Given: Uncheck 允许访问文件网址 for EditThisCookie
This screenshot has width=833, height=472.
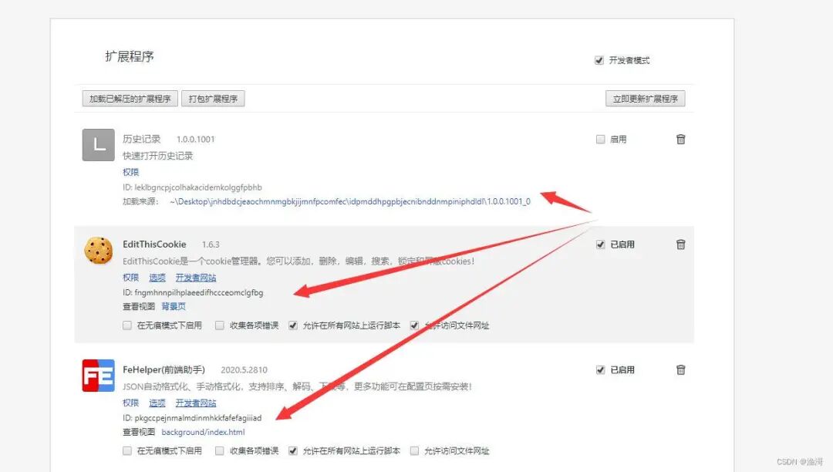Looking at the screenshot, I should tap(414, 325).
